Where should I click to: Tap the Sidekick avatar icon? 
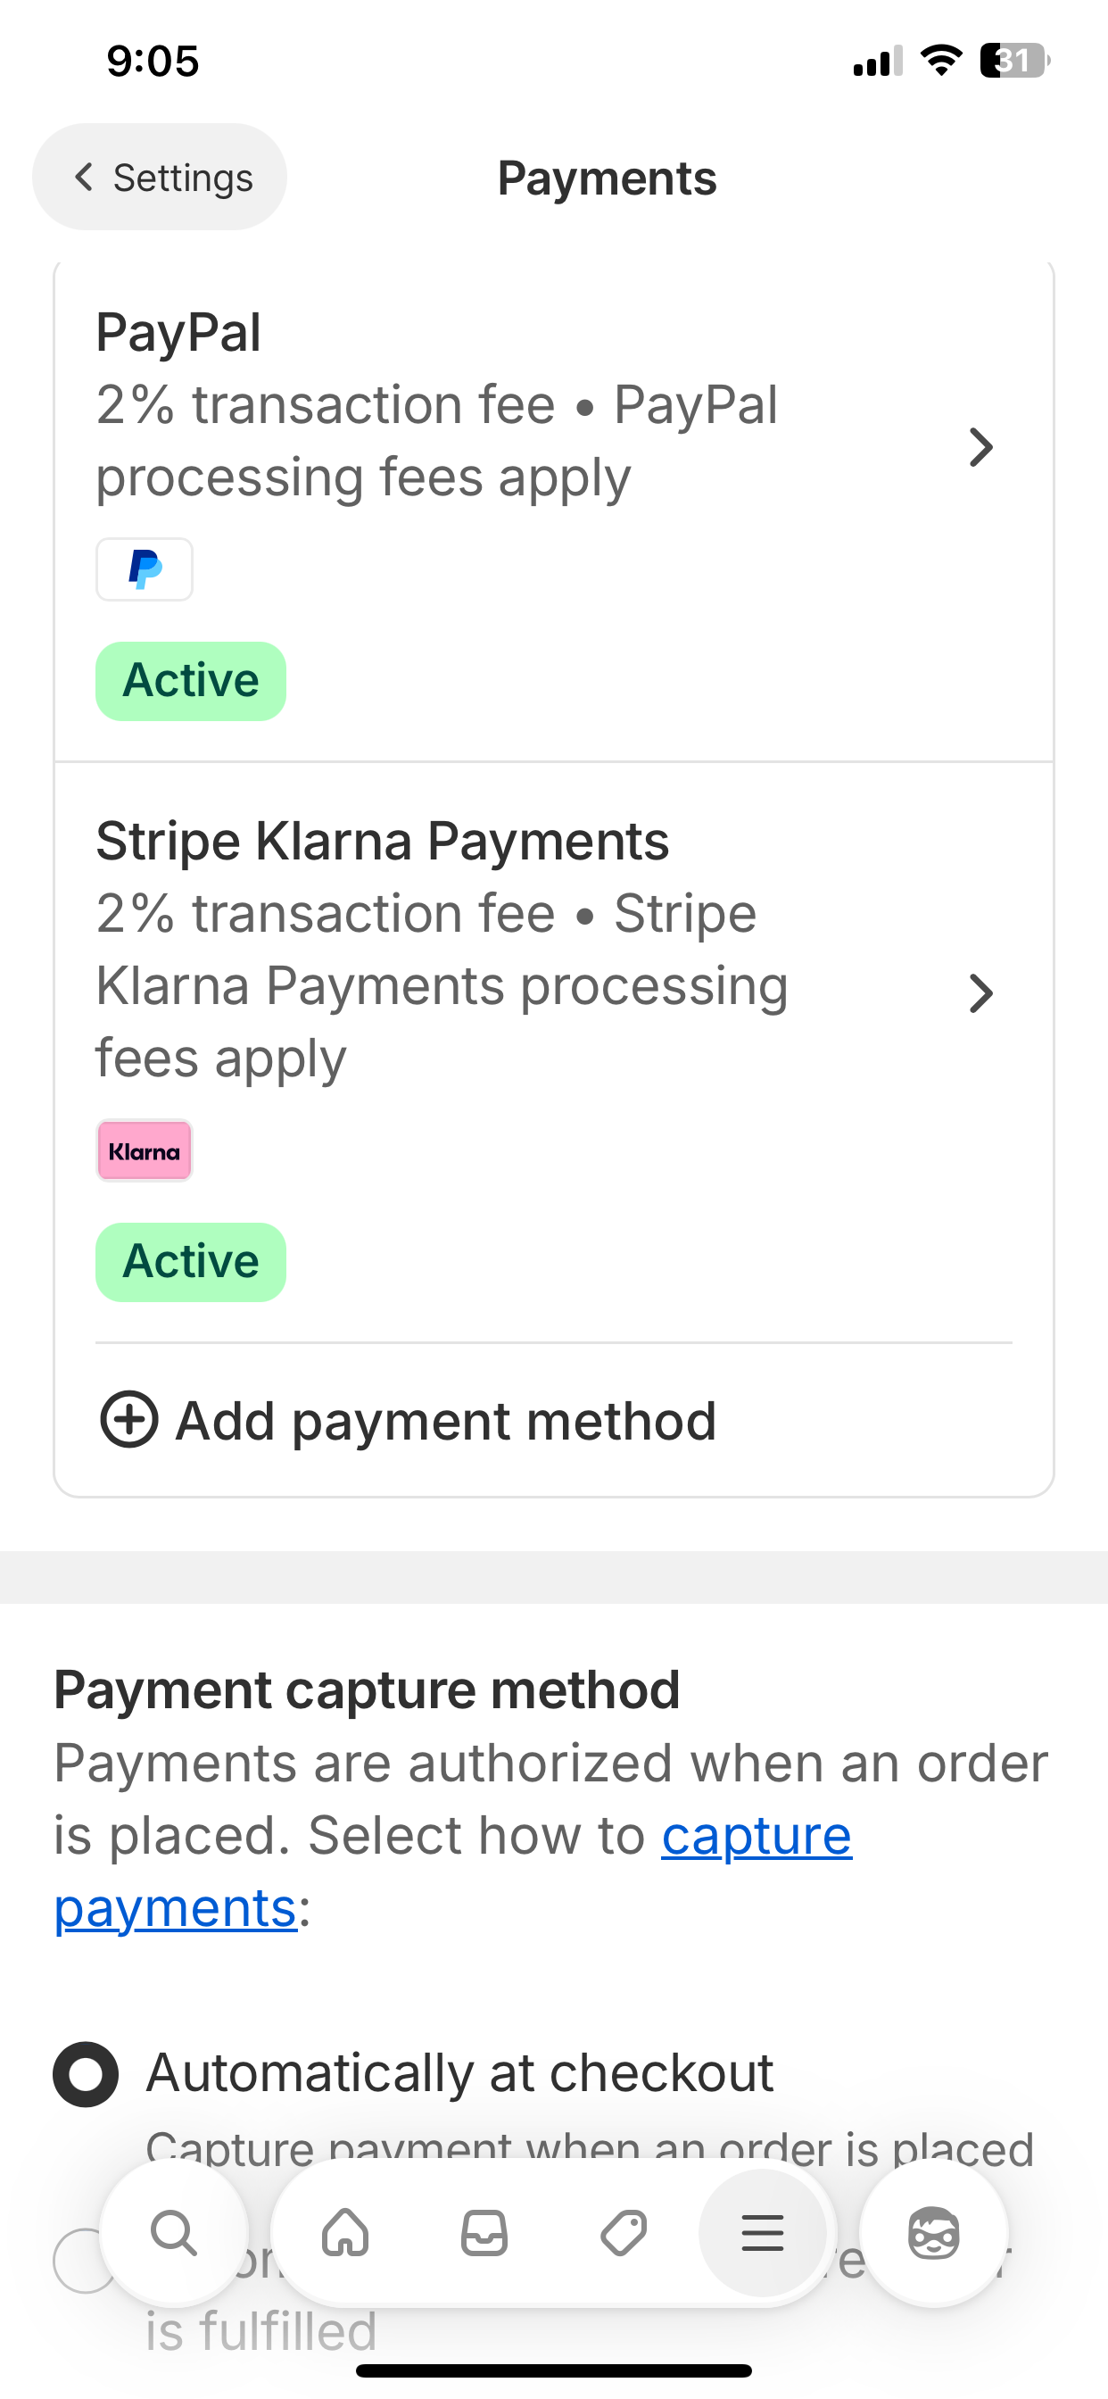pyautogui.click(x=933, y=2232)
